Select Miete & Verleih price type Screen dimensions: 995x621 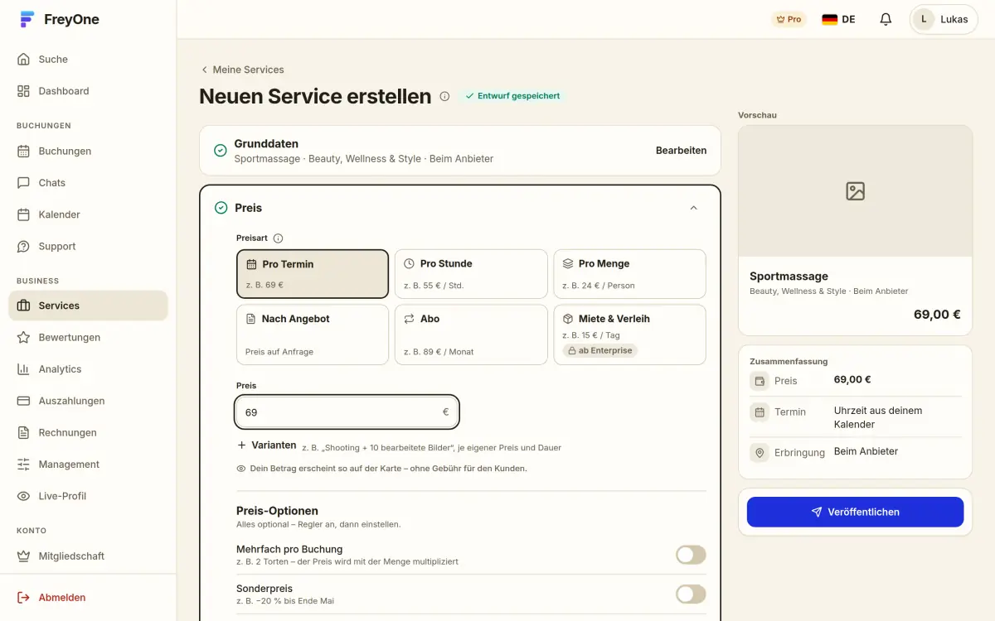629,335
